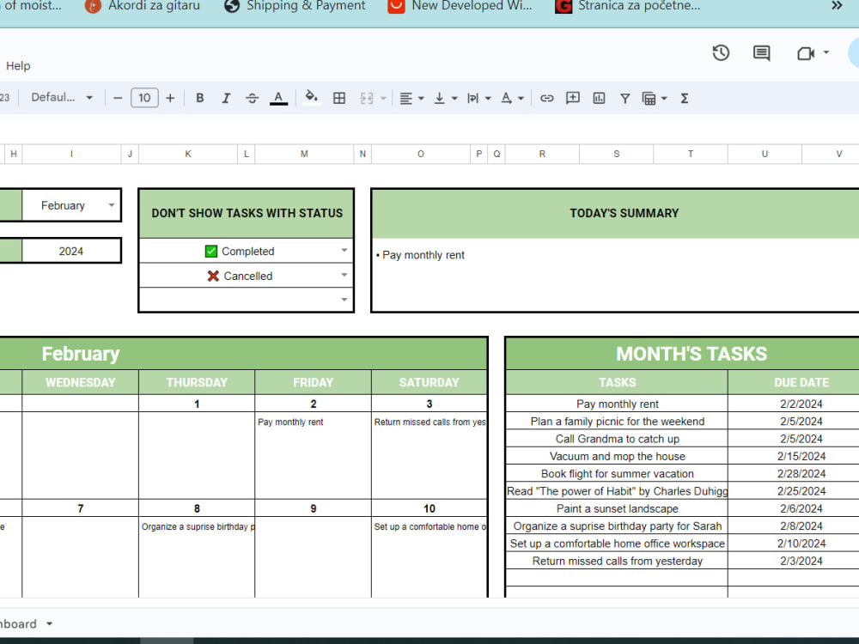Open filter views table icon
Image resolution: width=859 pixels, height=644 pixels.
click(649, 99)
